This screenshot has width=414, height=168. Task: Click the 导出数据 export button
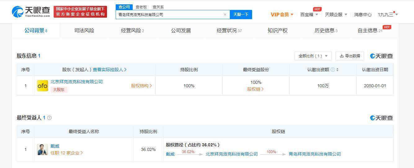pyautogui.click(x=350, y=56)
